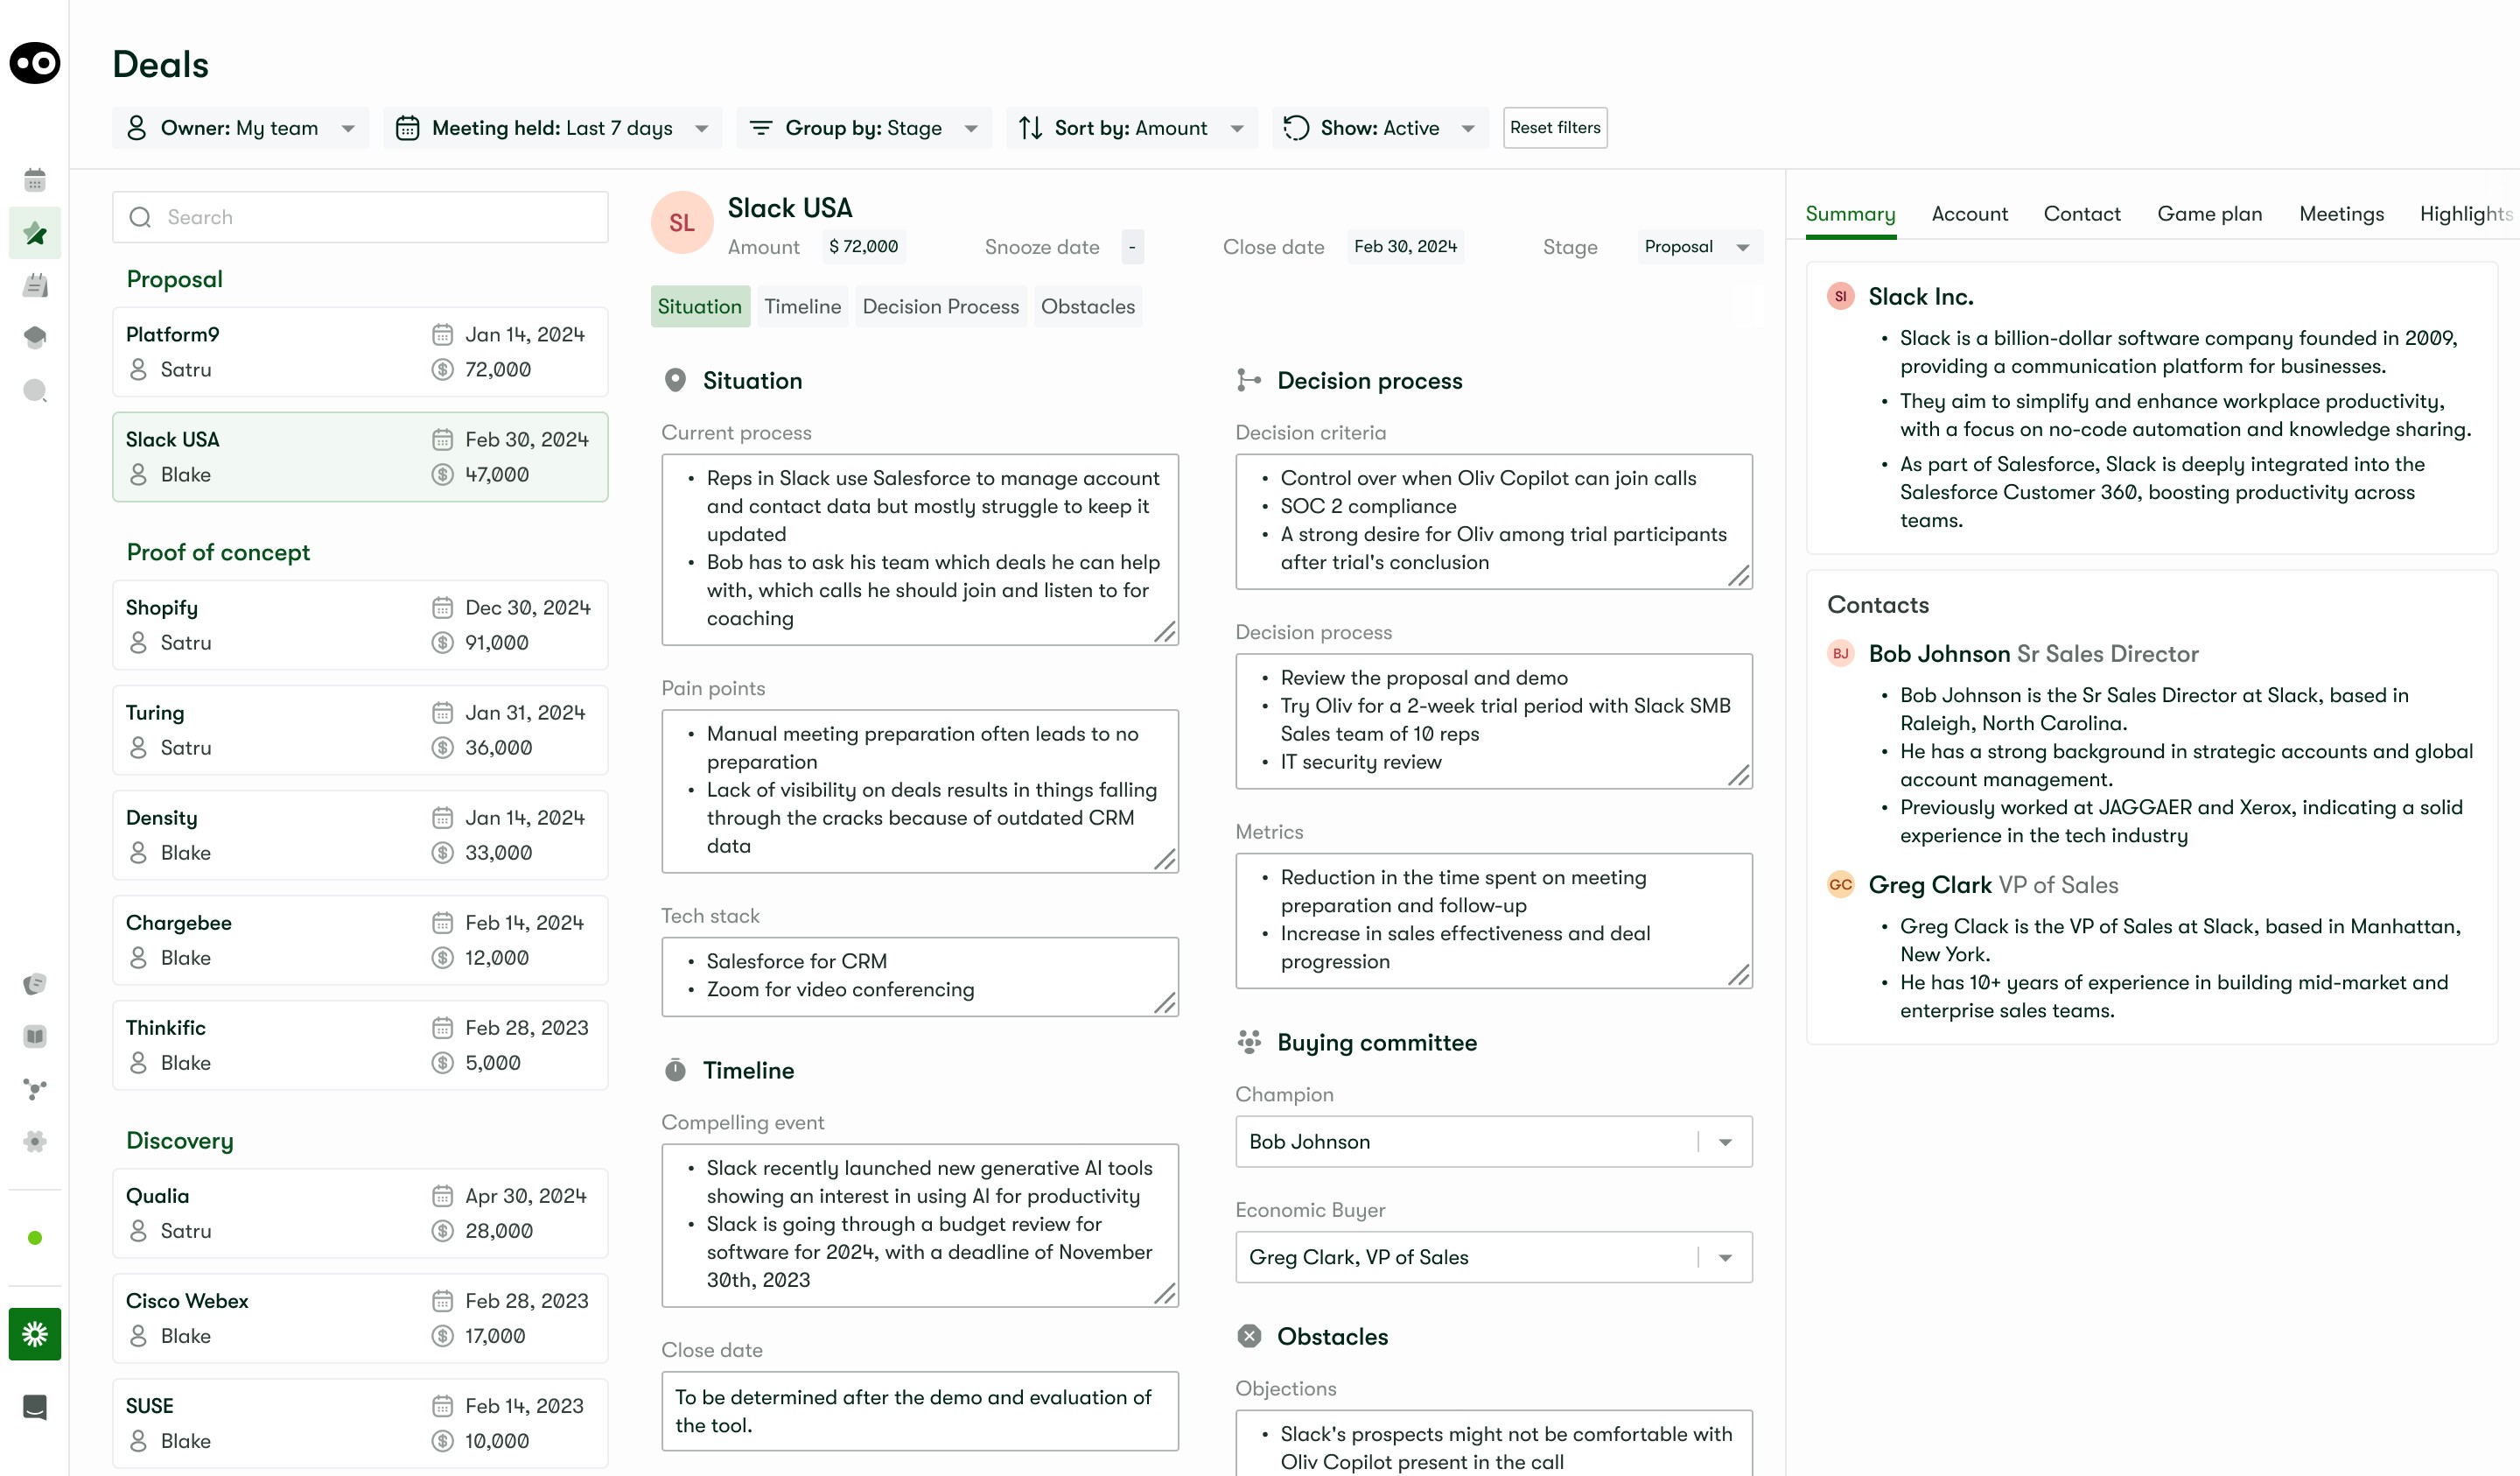This screenshot has width=2520, height=1476.
Task: Click the deals Search input field
Action: pyautogui.click(x=360, y=217)
